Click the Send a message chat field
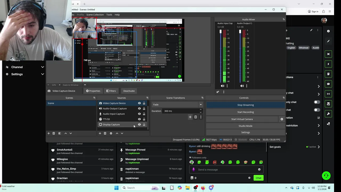The image size is (341, 192). pos(226,170)
